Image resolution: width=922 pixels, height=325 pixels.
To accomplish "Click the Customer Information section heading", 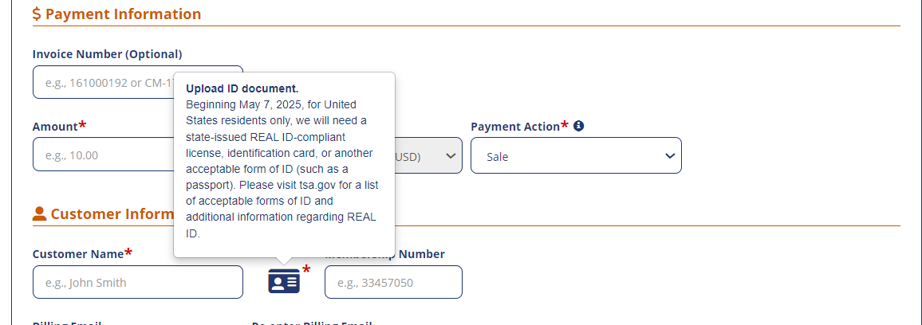I will click(x=112, y=213).
